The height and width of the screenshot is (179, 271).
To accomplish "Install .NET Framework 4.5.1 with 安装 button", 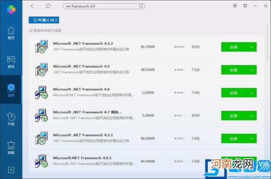I will (x=233, y=138).
